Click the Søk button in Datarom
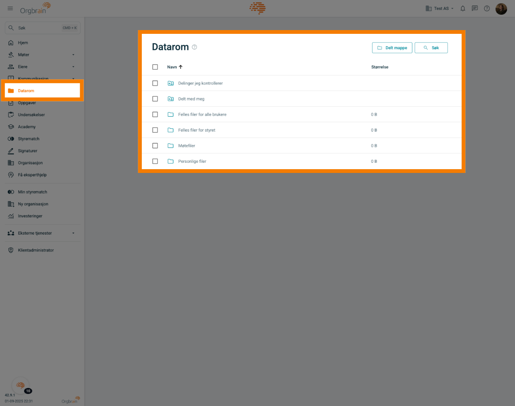Screen dimensions: 515x406 (x=431, y=48)
